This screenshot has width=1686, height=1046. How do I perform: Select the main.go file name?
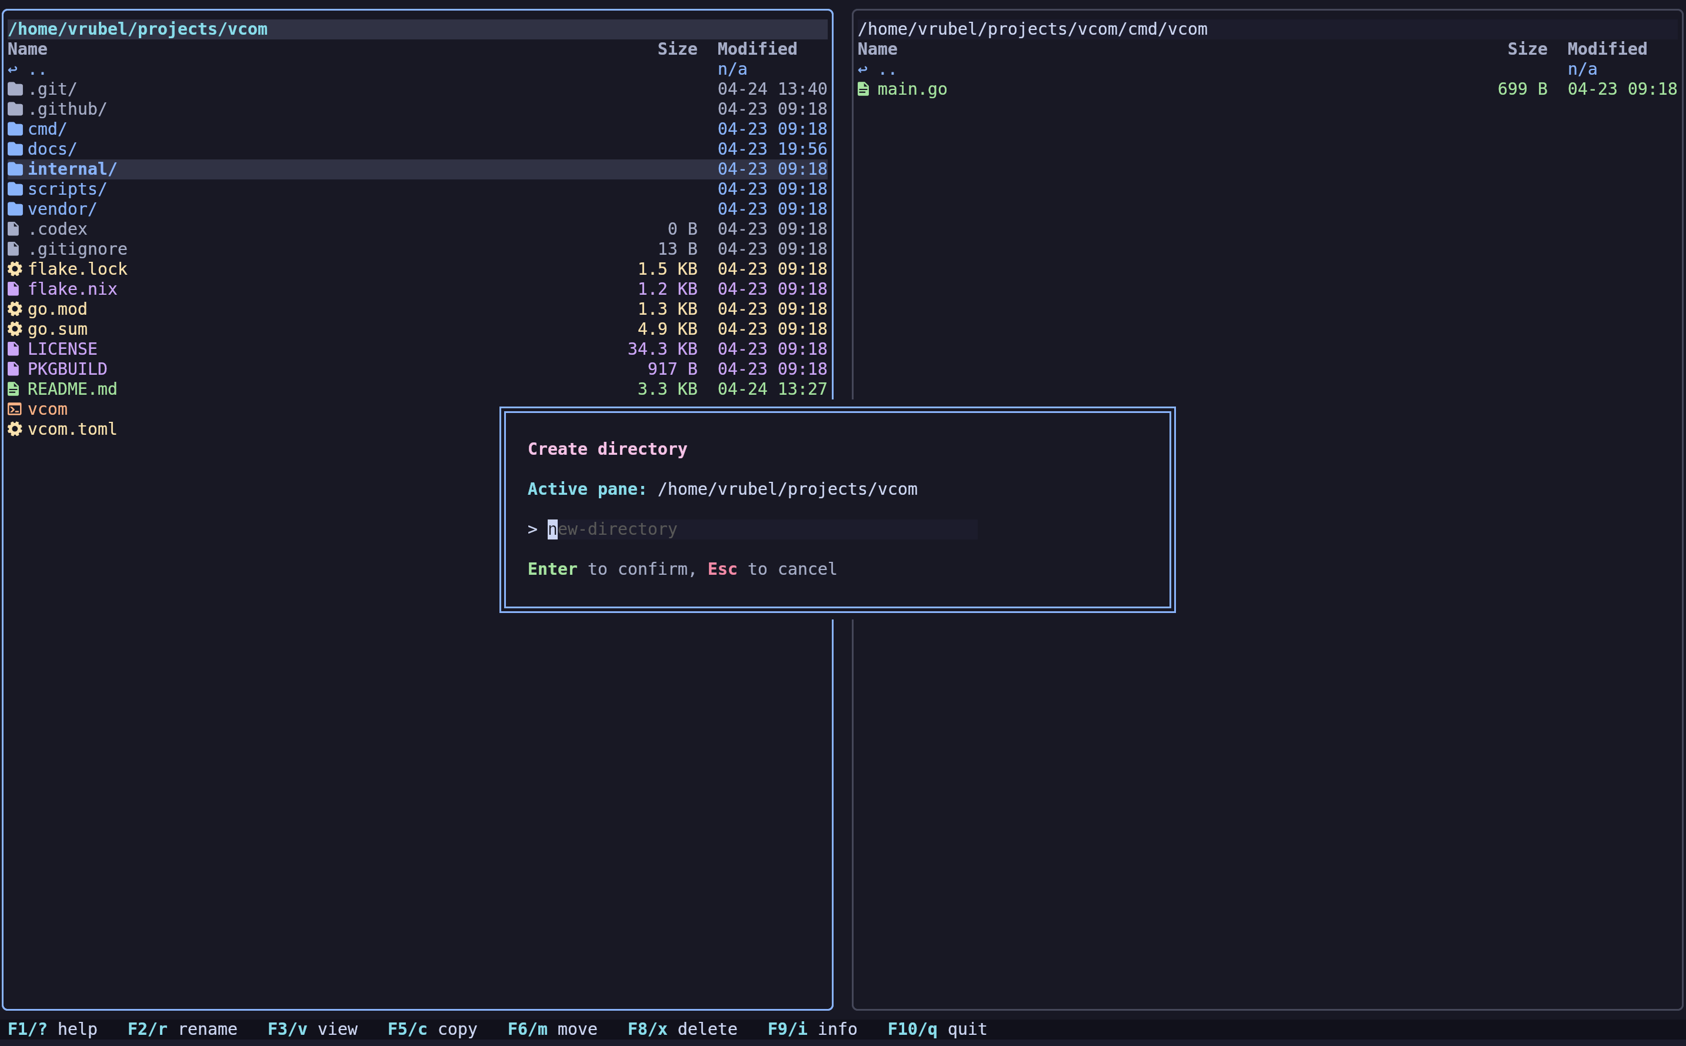(912, 89)
